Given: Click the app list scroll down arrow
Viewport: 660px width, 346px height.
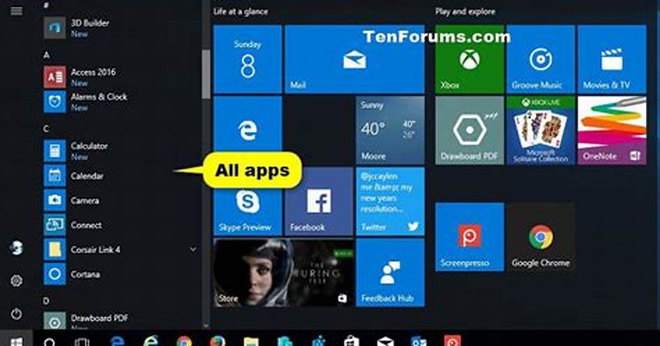Looking at the screenshot, I should coord(206,326).
